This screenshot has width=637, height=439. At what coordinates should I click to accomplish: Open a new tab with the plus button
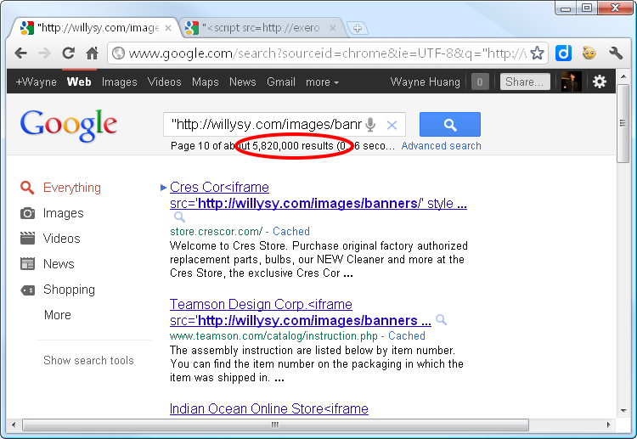click(358, 28)
